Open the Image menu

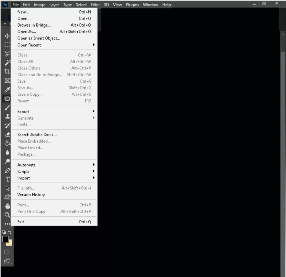click(x=40, y=4)
